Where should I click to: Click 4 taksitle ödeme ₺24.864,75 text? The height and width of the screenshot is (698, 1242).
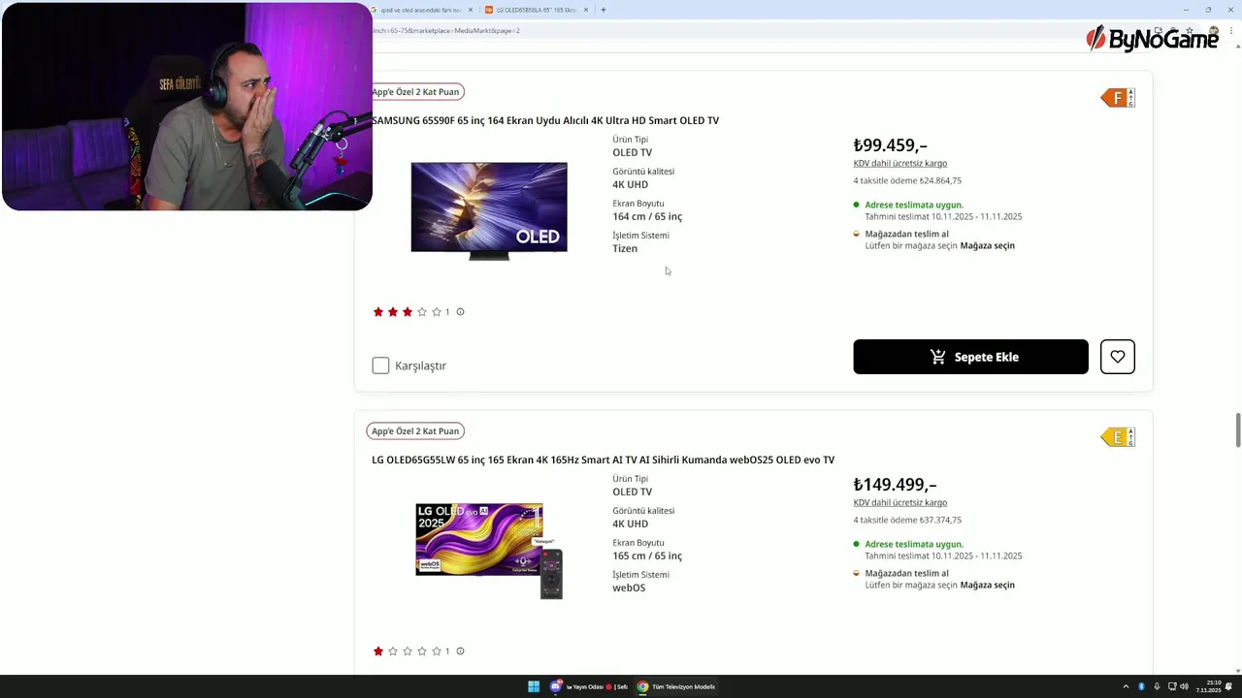(x=907, y=180)
